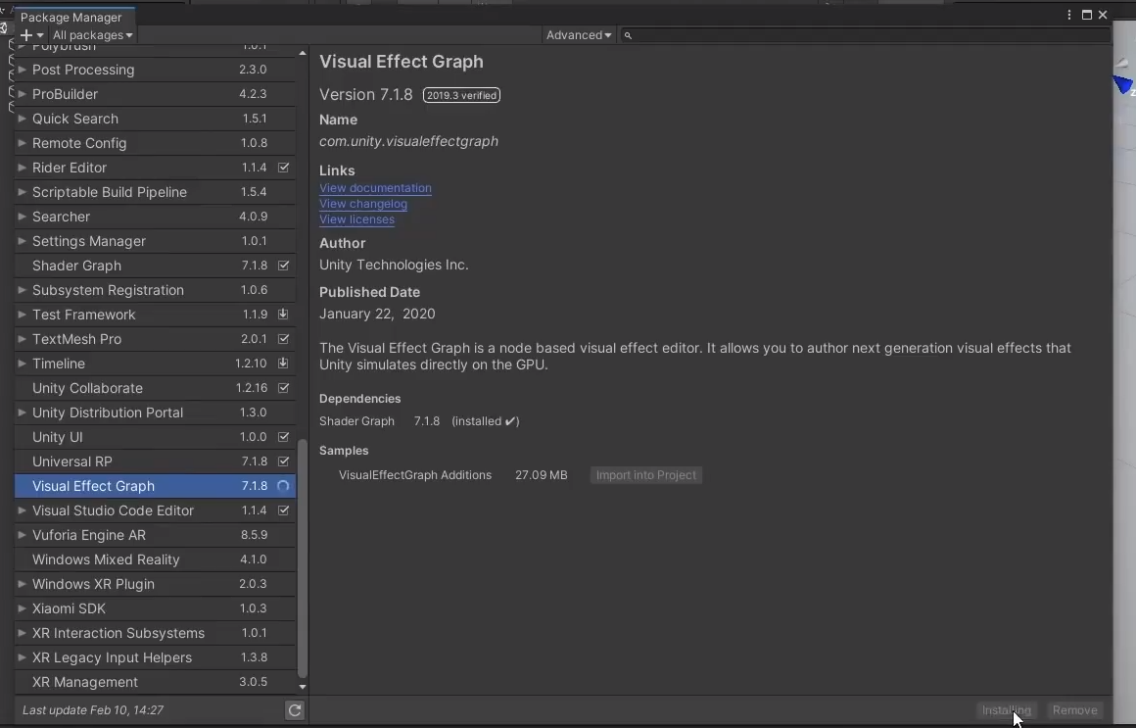Click the Rider Editor installed checkmark
The width and height of the screenshot is (1136, 728).
point(283,168)
